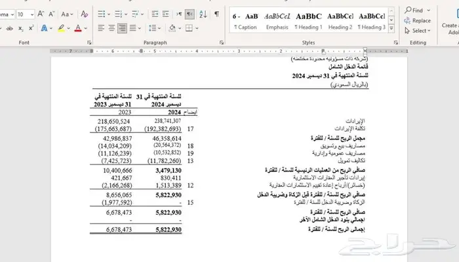
Task: Apply strikethrough formatting
Action: [9, 28]
